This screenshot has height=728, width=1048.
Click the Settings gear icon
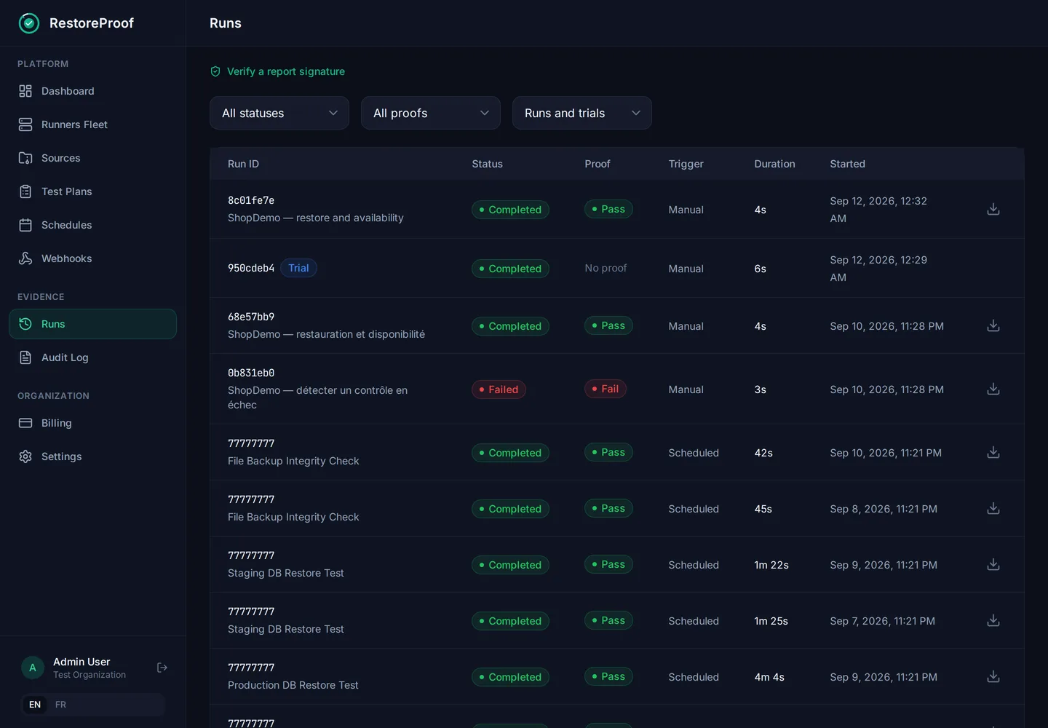(x=25, y=456)
